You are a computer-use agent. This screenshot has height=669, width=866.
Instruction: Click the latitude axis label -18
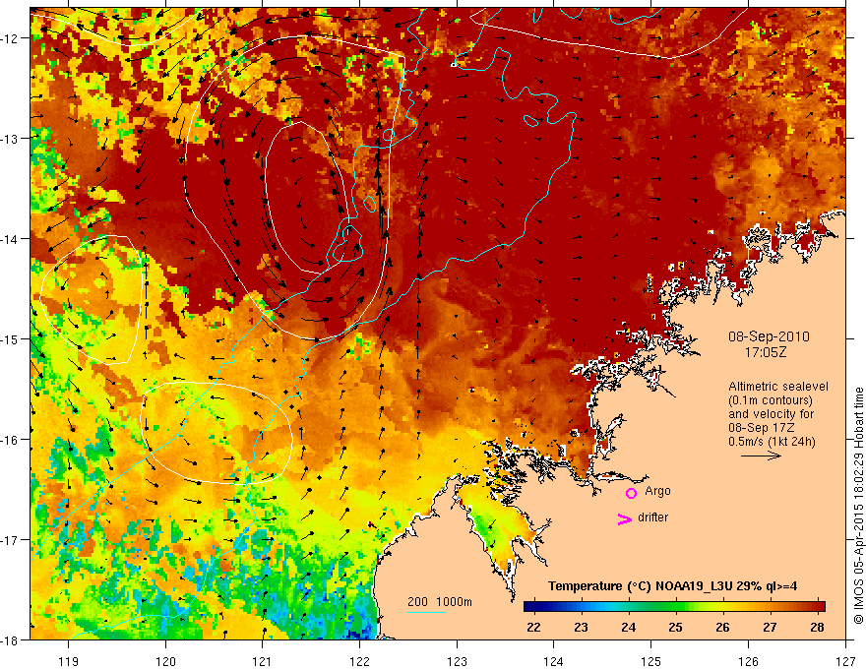[11, 639]
